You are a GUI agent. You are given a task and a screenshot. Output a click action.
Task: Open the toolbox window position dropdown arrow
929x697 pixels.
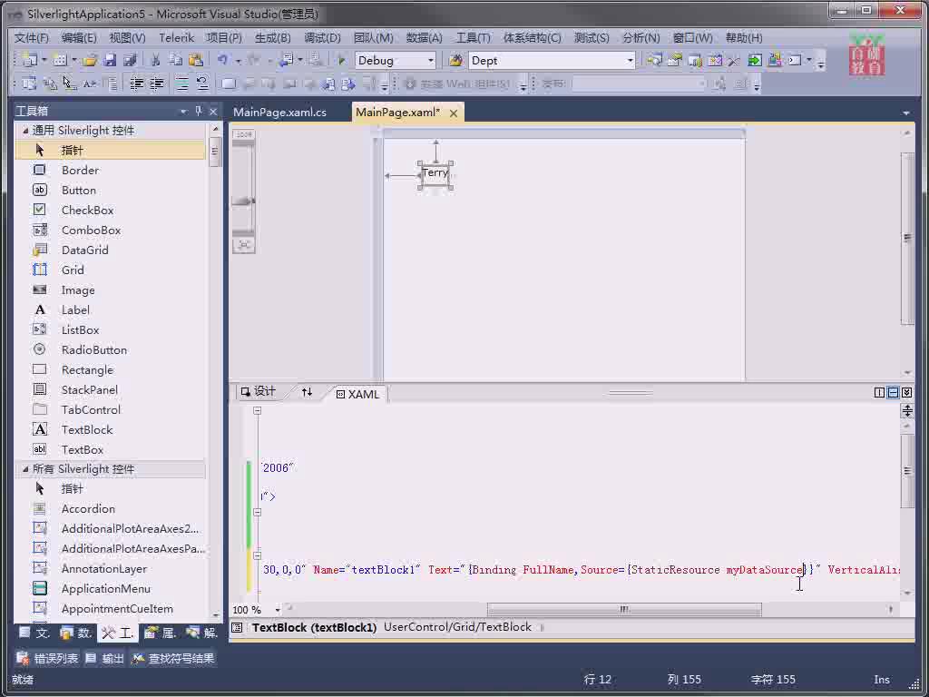[x=183, y=111]
